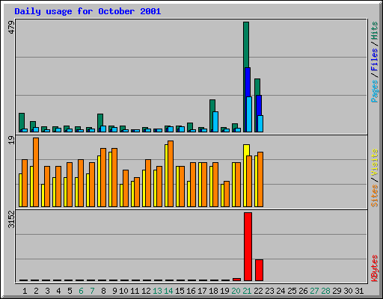Screen dimensions: 383x299
Task: Click day label 8 on the x-axis
Action: click(103, 291)
